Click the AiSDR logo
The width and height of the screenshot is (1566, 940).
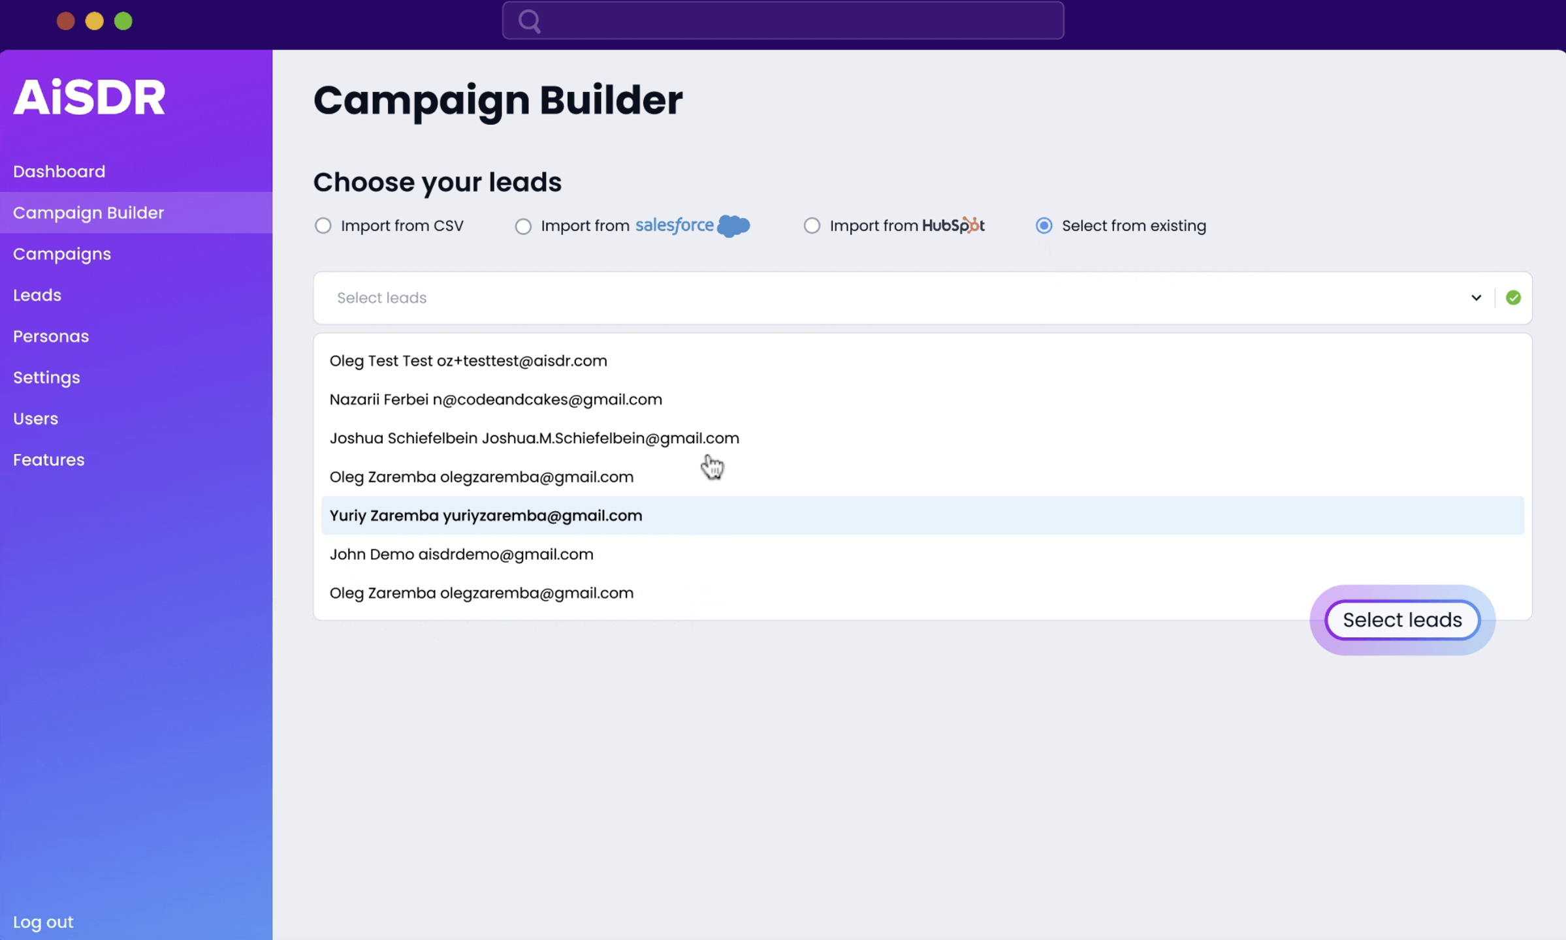89,97
